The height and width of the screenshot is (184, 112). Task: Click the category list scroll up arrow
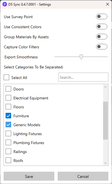pos(105,87)
